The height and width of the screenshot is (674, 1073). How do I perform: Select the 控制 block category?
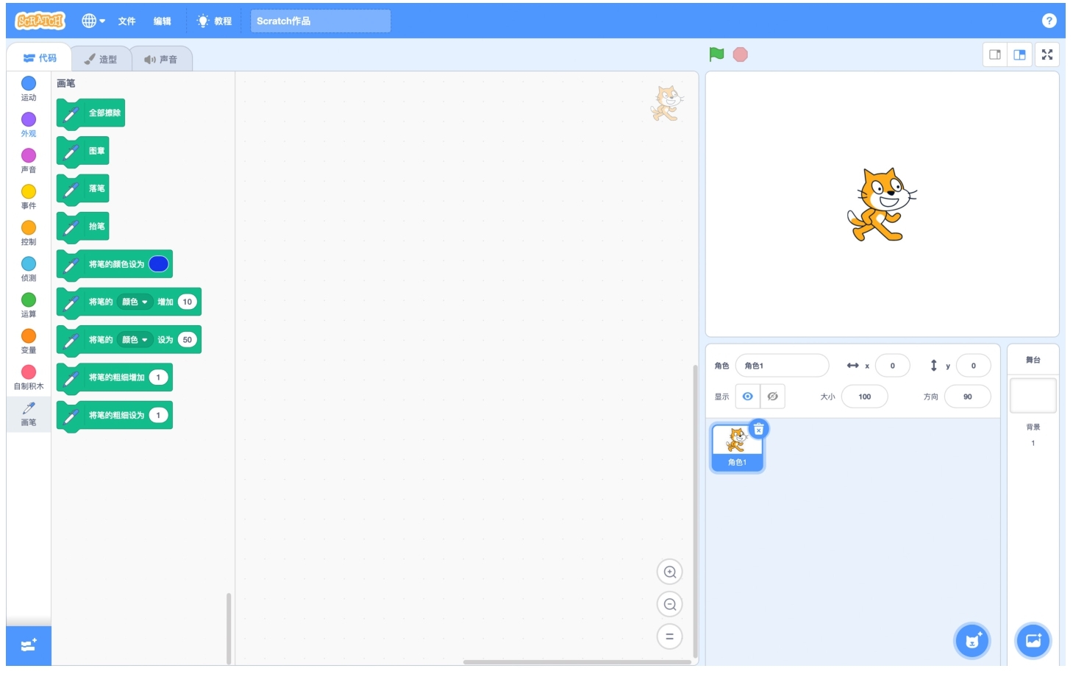coord(29,233)
